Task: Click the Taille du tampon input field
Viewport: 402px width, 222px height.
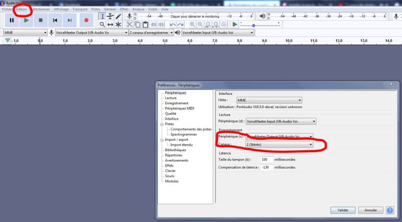Action: coord(266,159)
